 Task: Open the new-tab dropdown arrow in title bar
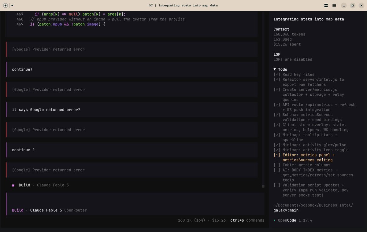point(12,6)
